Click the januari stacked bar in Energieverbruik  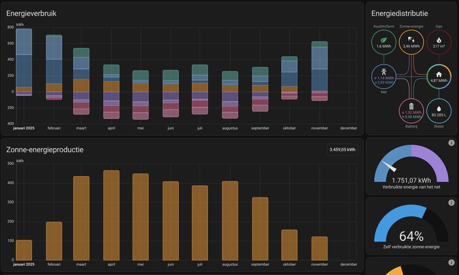pyautogui.click(x=24, y=62)
